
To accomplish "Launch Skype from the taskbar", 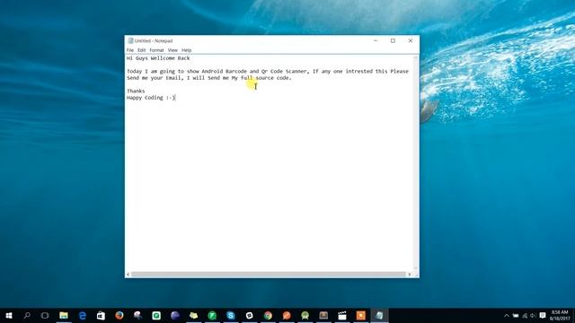I will pyautogui.click(x=231, y=315).
